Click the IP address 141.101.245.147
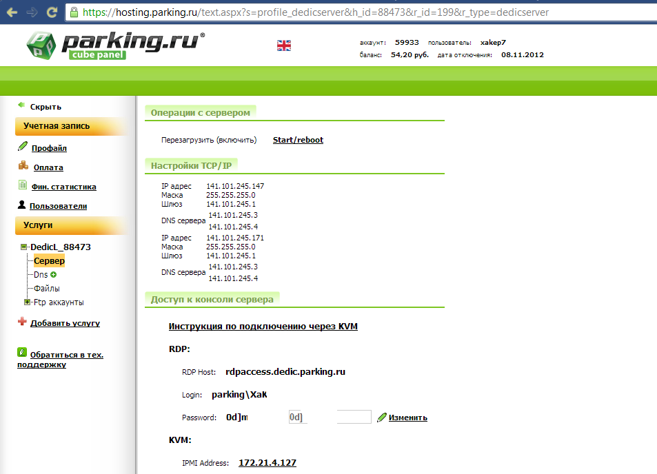 235,186
